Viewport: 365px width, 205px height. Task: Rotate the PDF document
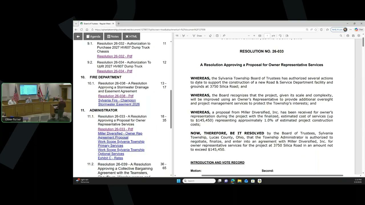[280, 36]
